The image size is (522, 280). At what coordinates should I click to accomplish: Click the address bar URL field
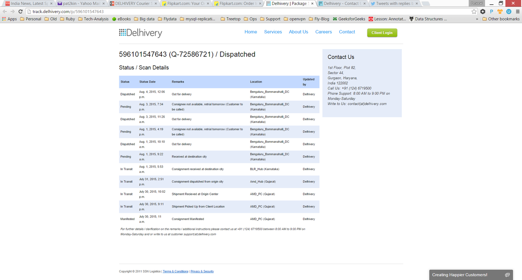[x=248, y=12]
